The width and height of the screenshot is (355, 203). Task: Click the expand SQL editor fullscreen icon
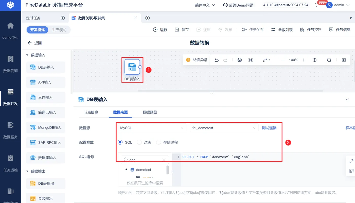point(351,161)
